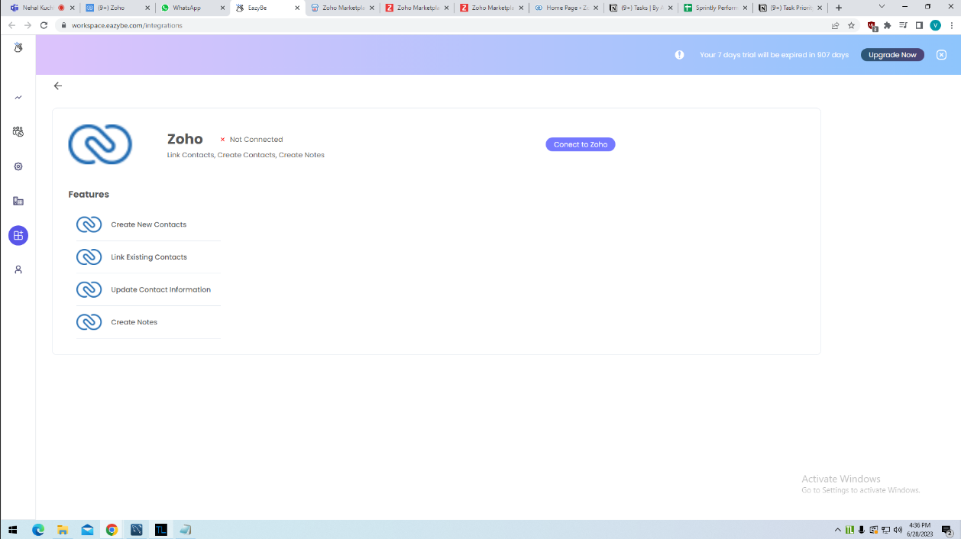Click the taskbar volume speaker icon
961x539 pixels.
point(898,530)
